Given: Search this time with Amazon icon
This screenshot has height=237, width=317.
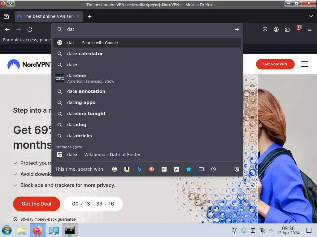Looking at the screenshot, I should point(127,169).
